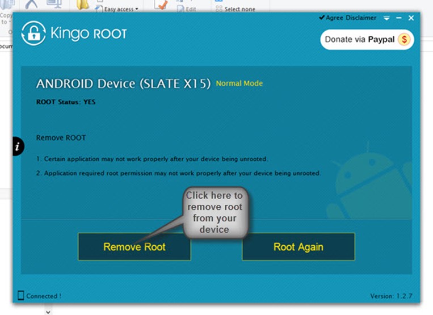Screen dimensions: 433x315
Task: Click Edit in the Explorer ribbon
Action: coord(187,9)
